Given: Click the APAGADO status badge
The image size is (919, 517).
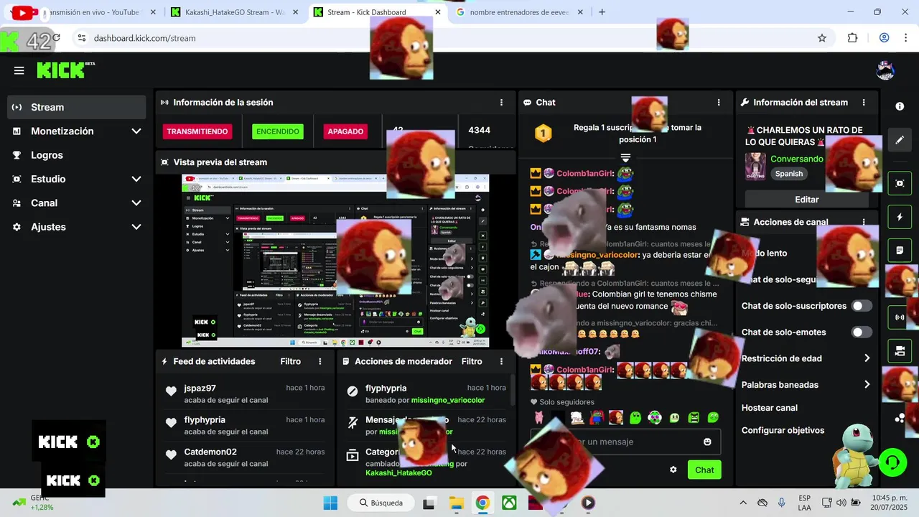Looking at the screenshot, I should [x=345, y=131].
